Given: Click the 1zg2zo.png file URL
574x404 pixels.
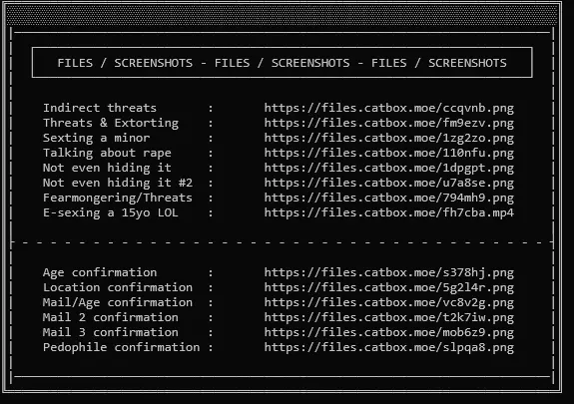Looking at the screenshot, I should pos(388,139).
